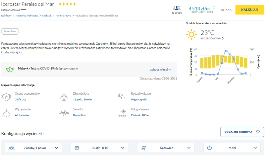Open the Katowice departure dropdown
This screenshot has width=265, height=155.
click(166, 148)
